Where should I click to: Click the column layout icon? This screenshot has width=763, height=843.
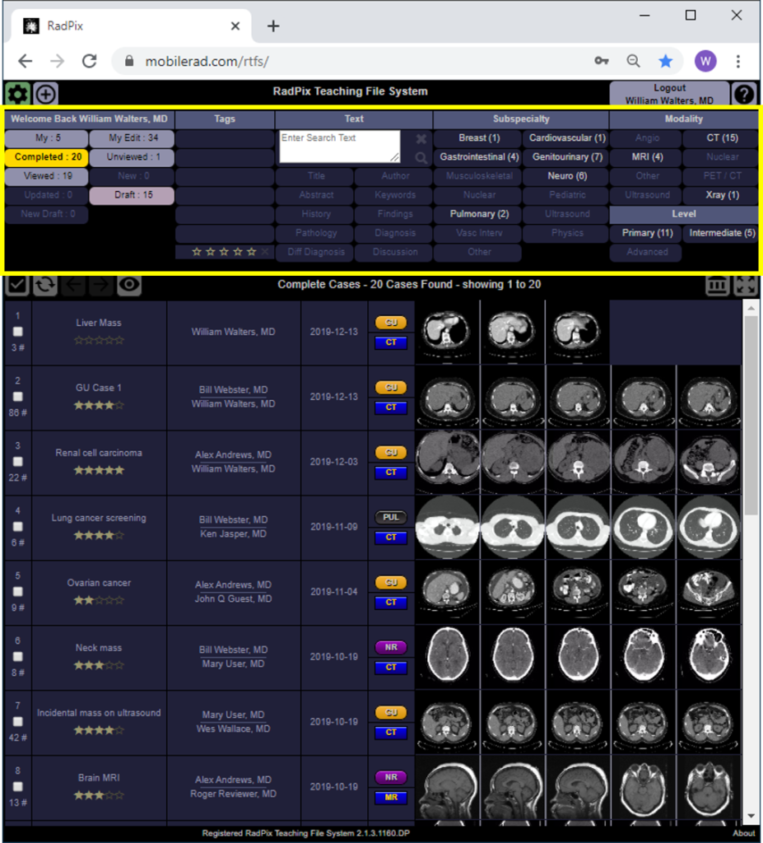(719, 285)
